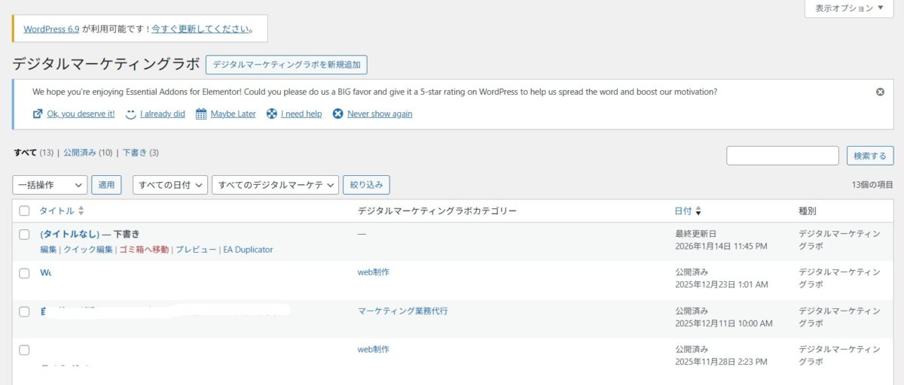The height and width of the screenshot is (385, 904).
Task: Click the 検索する search button
Action: click(870, 156)
